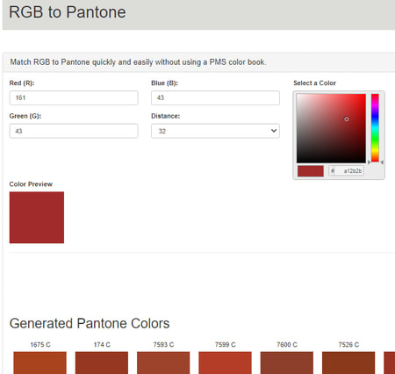Screen dimensions: 395x374
Task: Select the 7593 C Pantone swatch
Action: [163, 363]
